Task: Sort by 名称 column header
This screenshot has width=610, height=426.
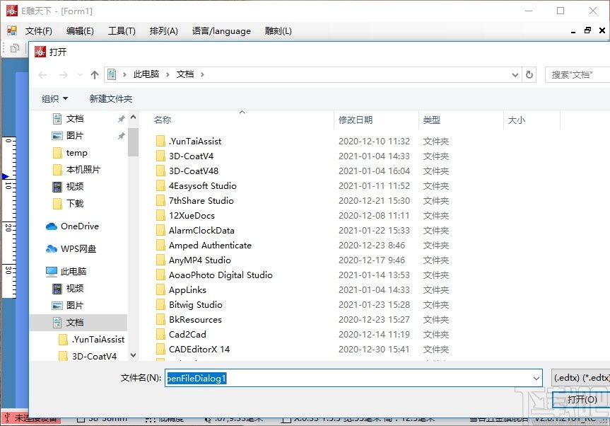Action: [163, 120]
